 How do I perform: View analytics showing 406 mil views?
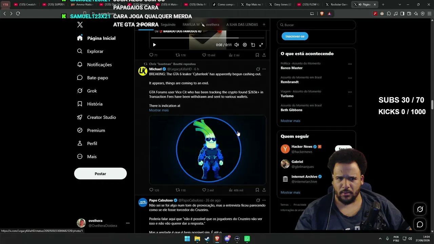click(236, 190)
